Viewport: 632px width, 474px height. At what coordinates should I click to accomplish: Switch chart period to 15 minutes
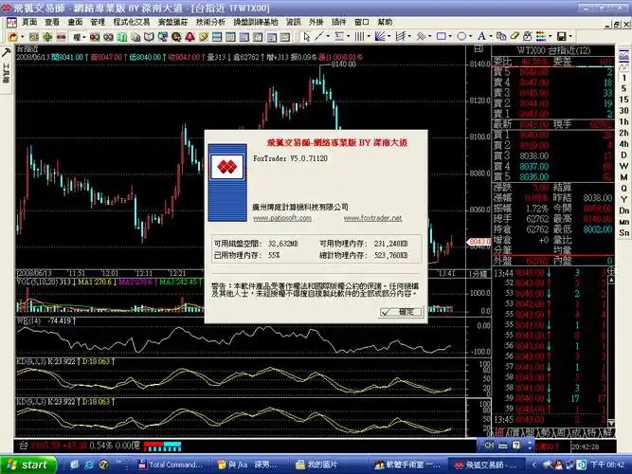click(623, 100)
